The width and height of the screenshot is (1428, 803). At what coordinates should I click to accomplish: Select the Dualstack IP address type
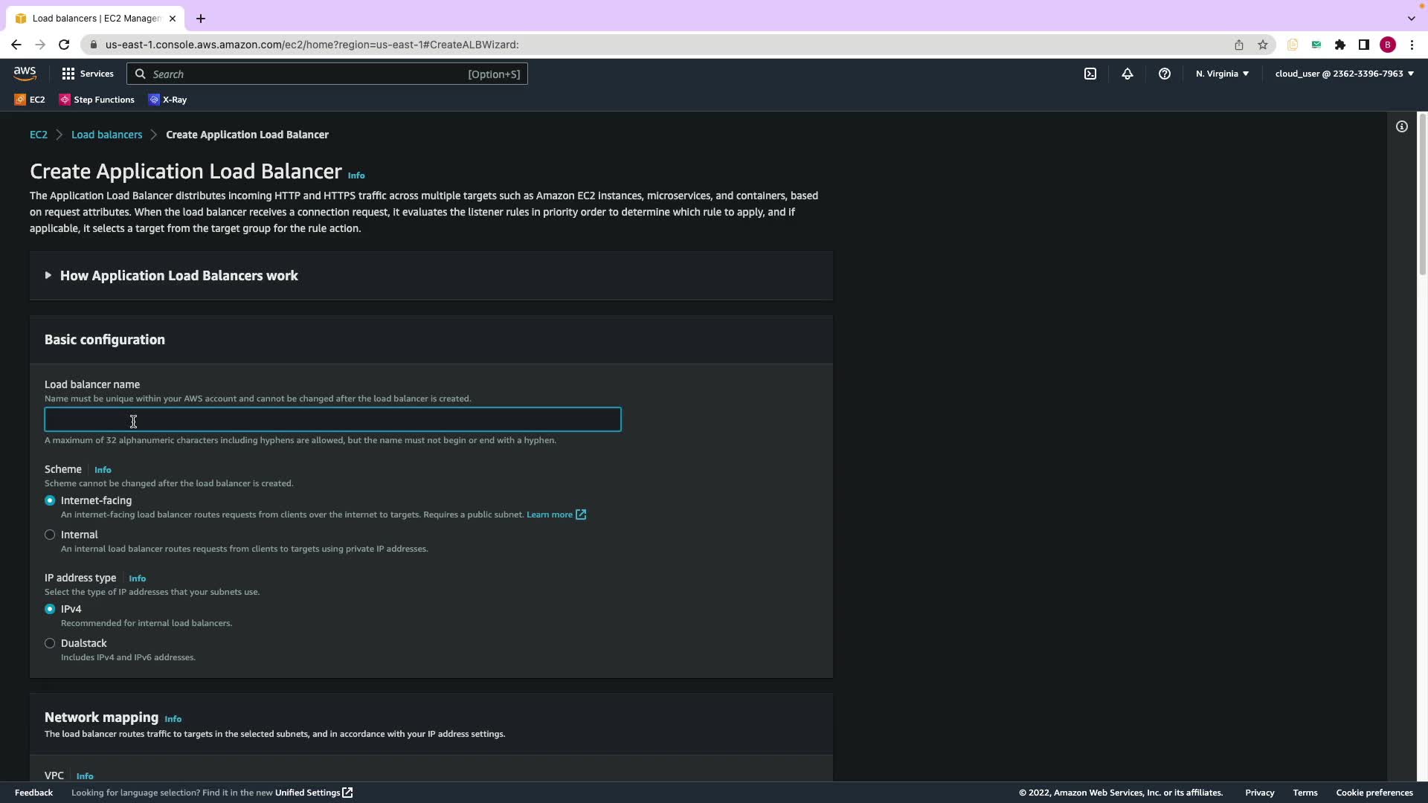(50, 643)
